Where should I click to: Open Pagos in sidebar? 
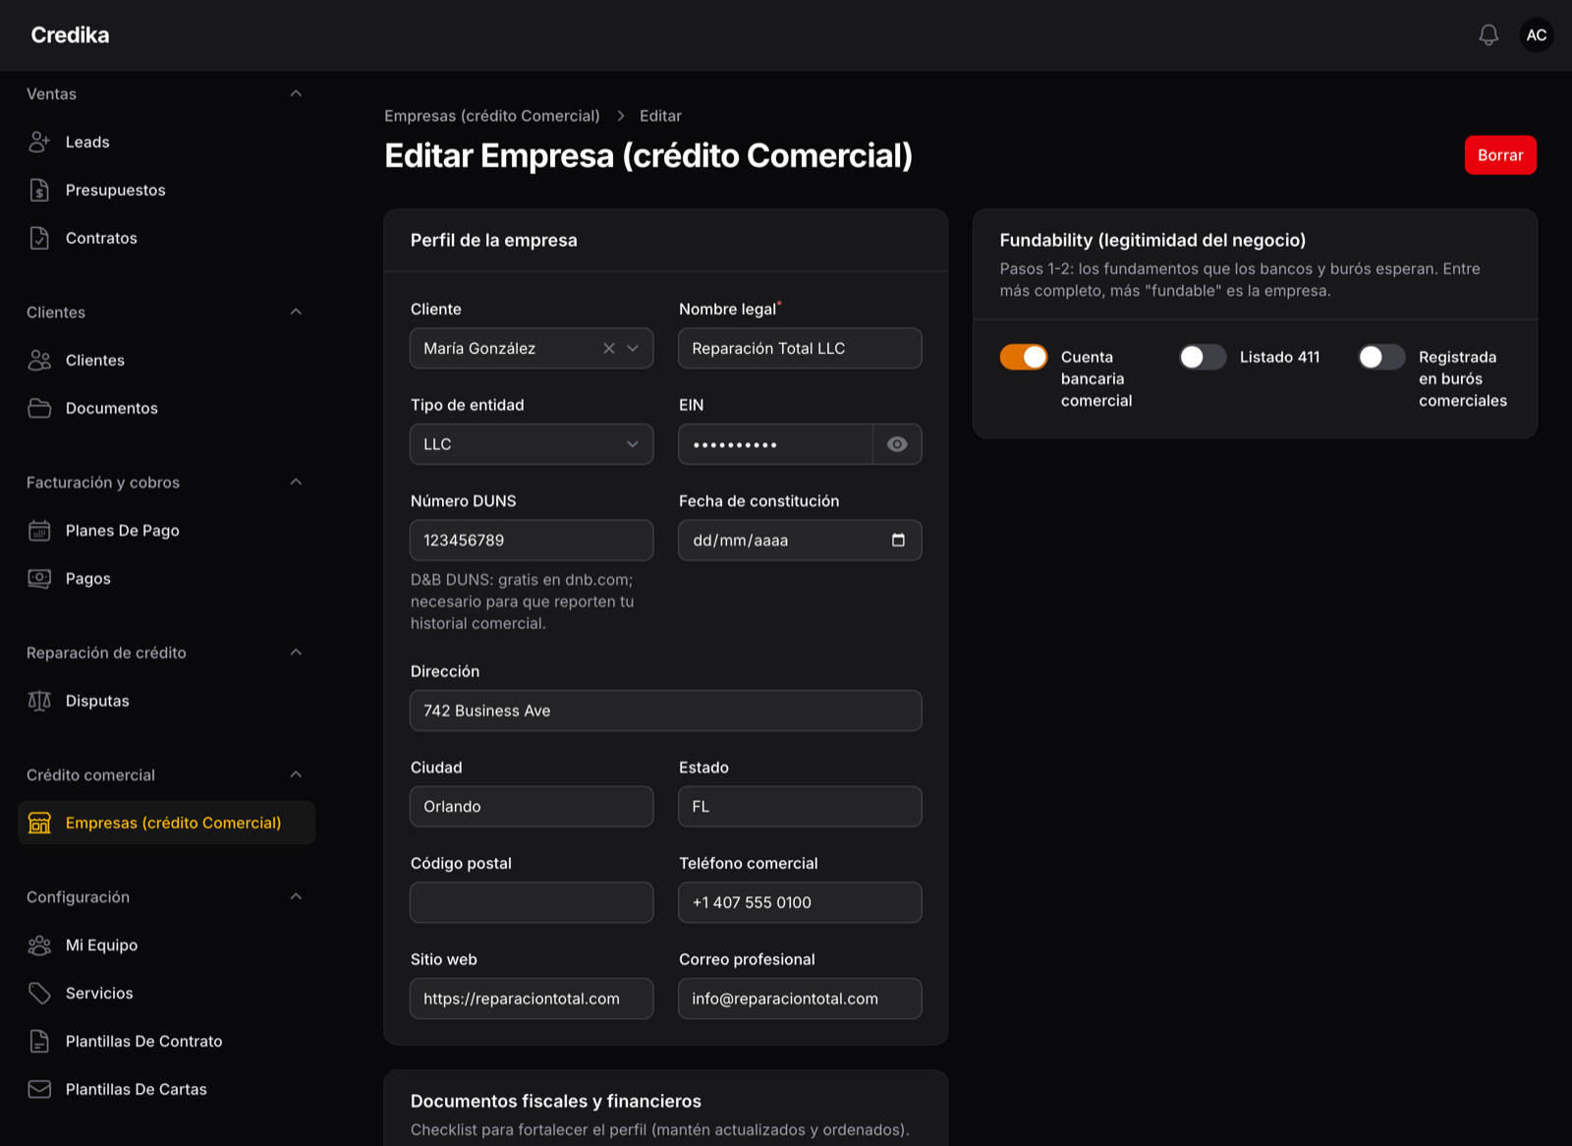[167, 579]
